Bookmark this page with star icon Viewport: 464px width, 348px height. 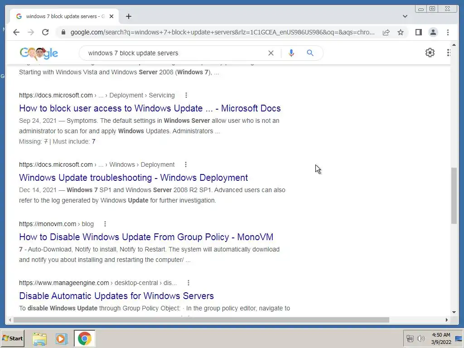click(x=401, y=32)
